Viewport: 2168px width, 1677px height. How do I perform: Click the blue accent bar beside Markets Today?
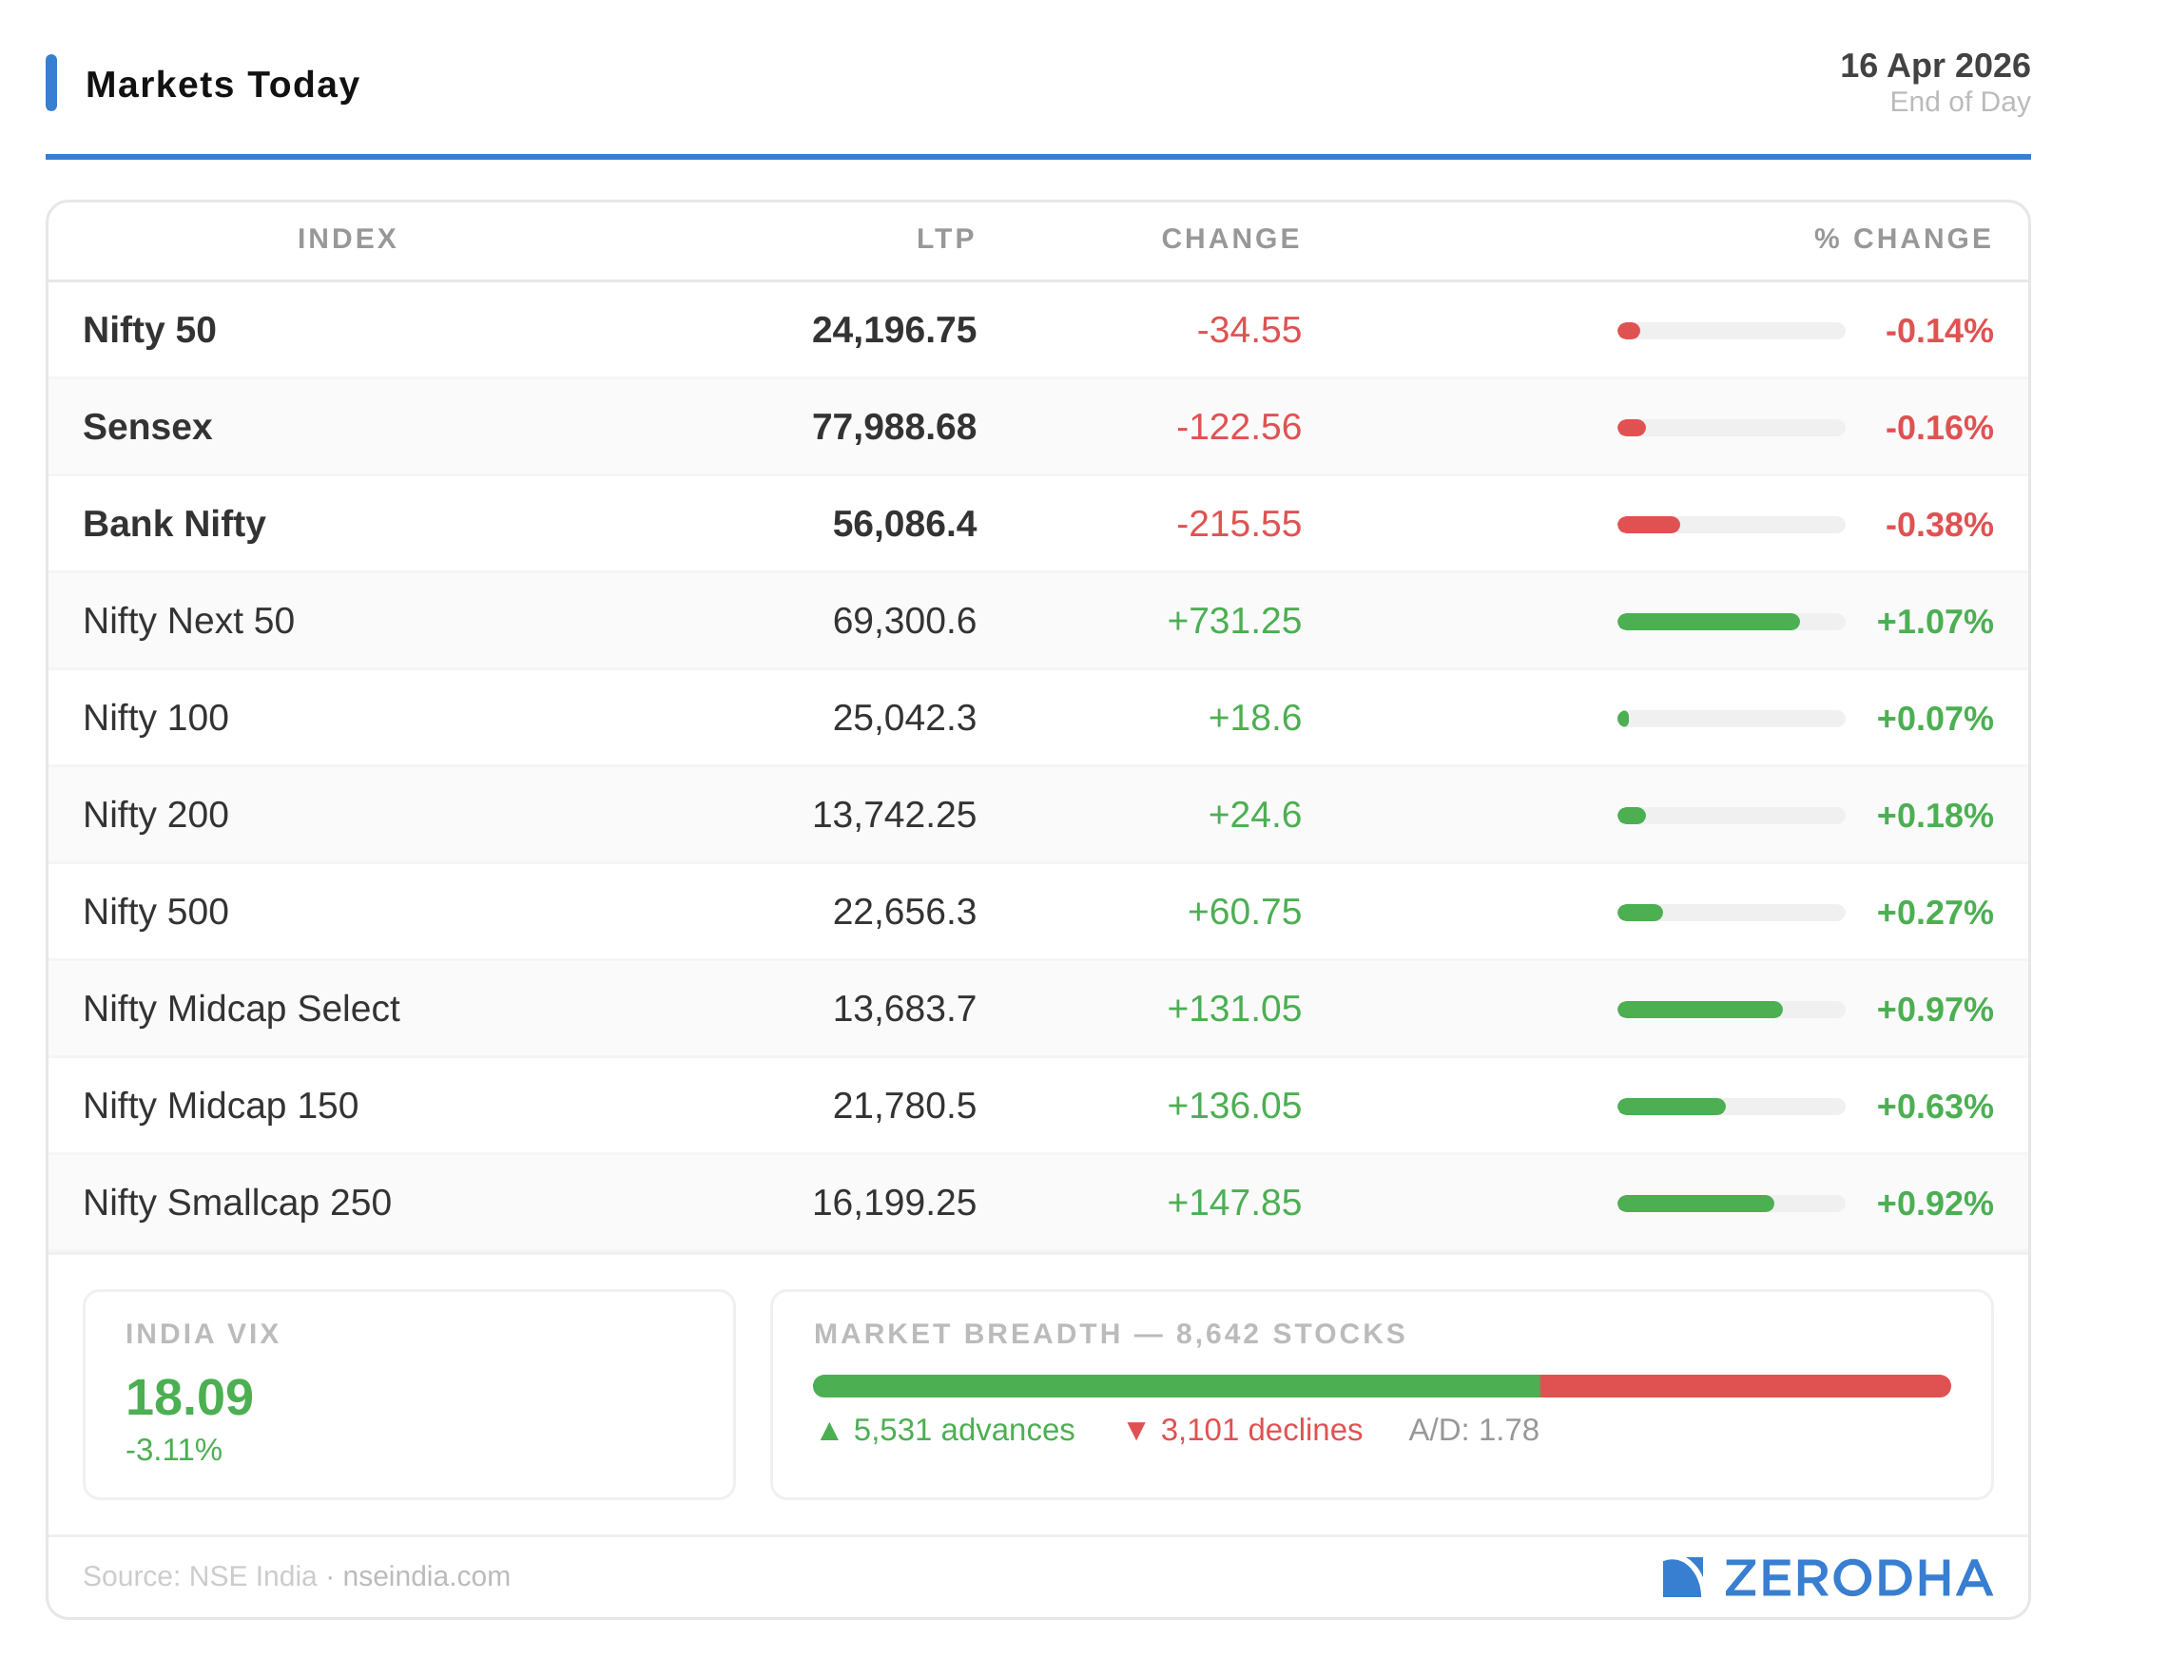(x=51, y=84)
